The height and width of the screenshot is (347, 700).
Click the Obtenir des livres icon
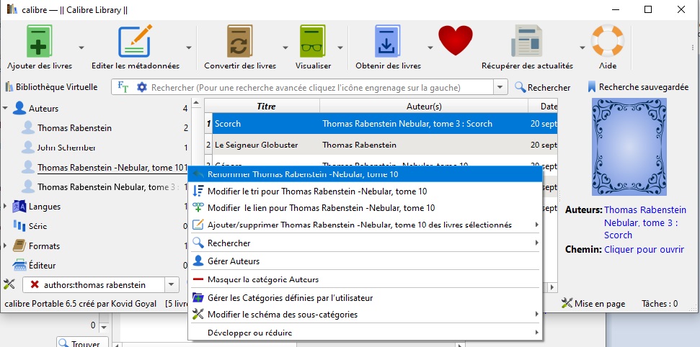[x=388, y=41]
